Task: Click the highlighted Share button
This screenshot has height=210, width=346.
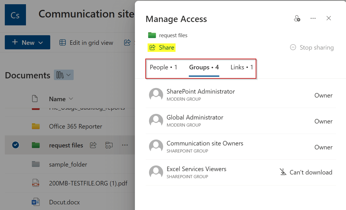Action: point(161,47)
